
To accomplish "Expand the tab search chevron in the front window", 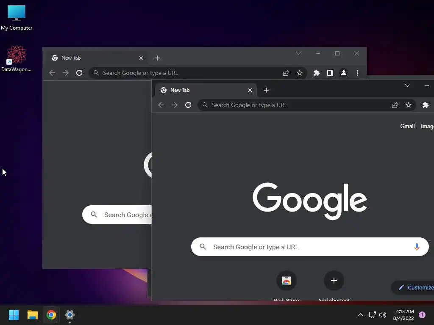I will pos(407,85).
